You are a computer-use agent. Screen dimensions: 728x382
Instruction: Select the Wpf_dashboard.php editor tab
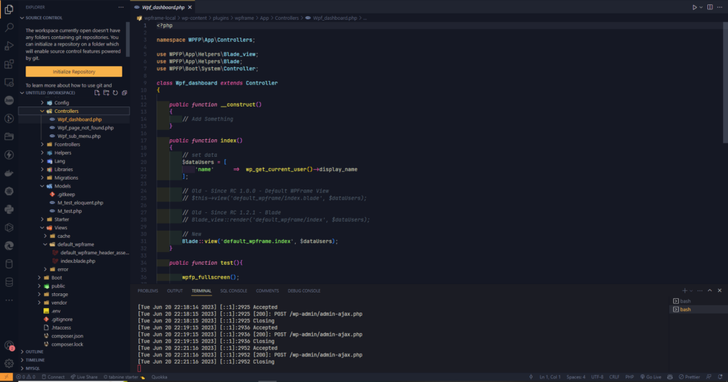coord(163,7)
